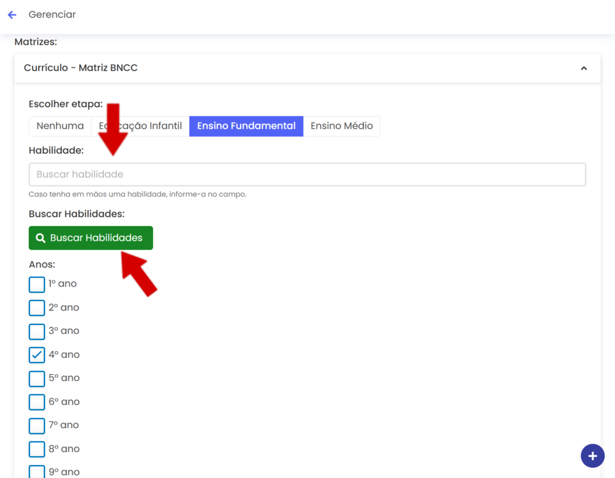Screen dimensions: 615x478
Task: Toggle the 7º ano checkbox
Action: [x=37, y=425]
